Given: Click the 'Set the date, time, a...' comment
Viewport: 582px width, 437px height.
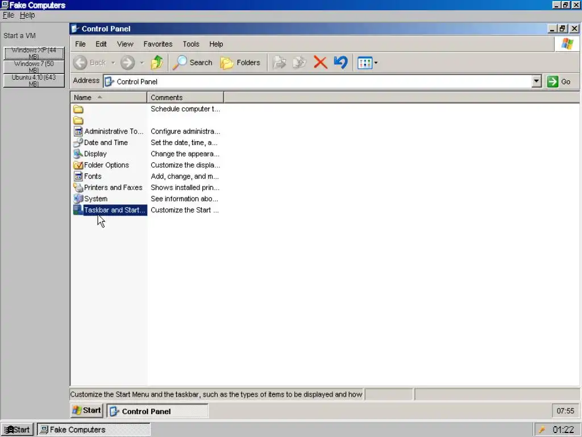Looking at the screenshot, I should point(184,142).
